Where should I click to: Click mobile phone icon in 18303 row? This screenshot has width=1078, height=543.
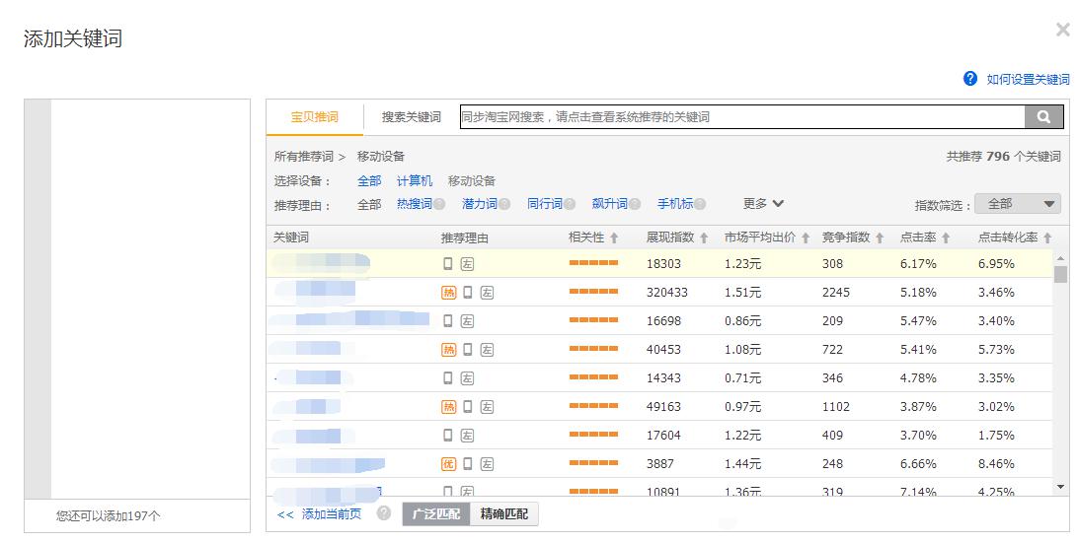(x=448, y=264)
